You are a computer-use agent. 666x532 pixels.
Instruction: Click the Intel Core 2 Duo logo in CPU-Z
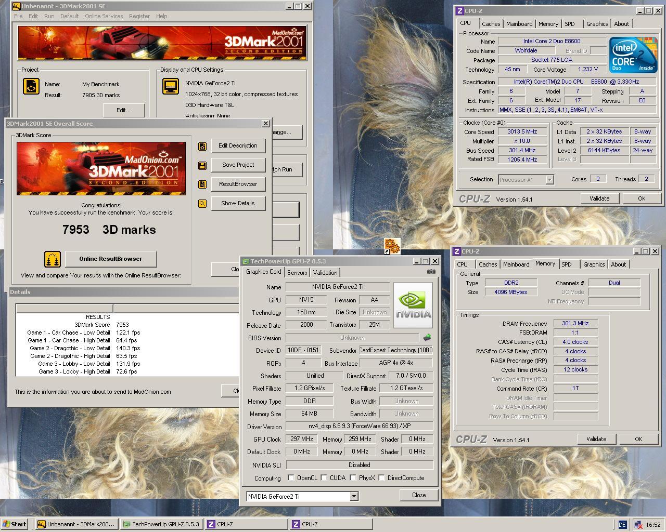tap(633, 55)
